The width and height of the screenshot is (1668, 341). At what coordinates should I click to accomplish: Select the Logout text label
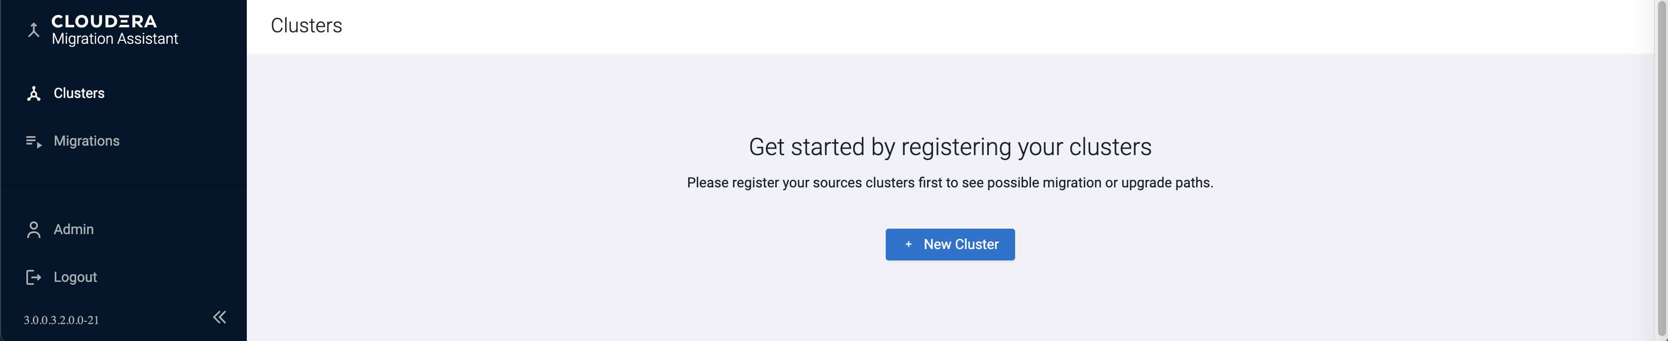75,277
